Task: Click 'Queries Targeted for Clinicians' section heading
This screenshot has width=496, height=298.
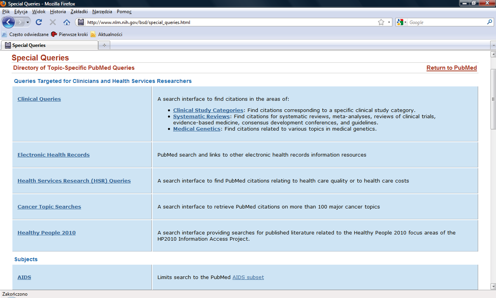Action: click(103, 81)
